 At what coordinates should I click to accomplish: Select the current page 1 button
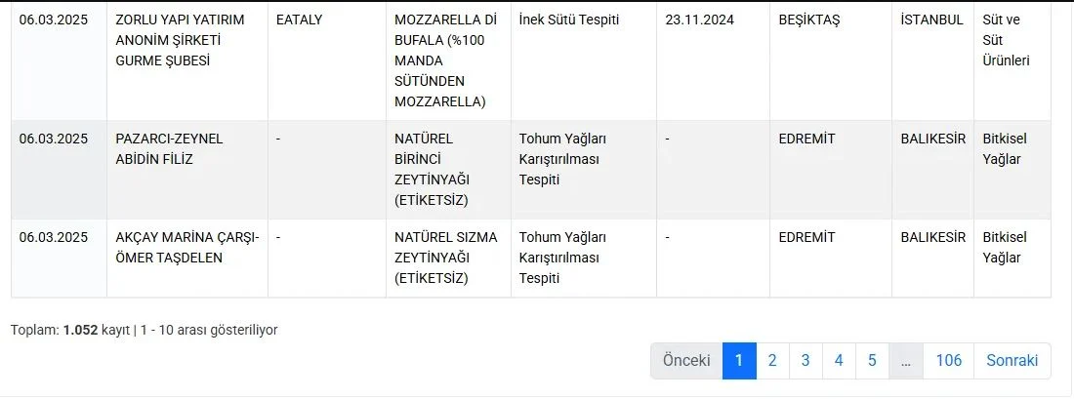pyautogui.click(x=739, y=361)
